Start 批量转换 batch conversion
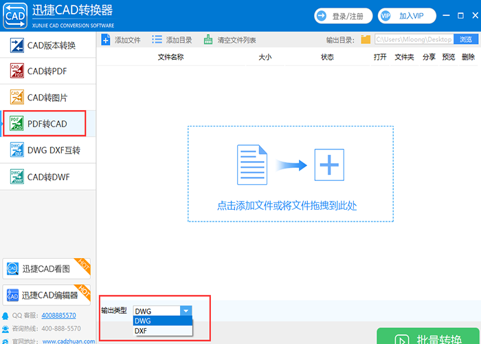 pos(429,336)
